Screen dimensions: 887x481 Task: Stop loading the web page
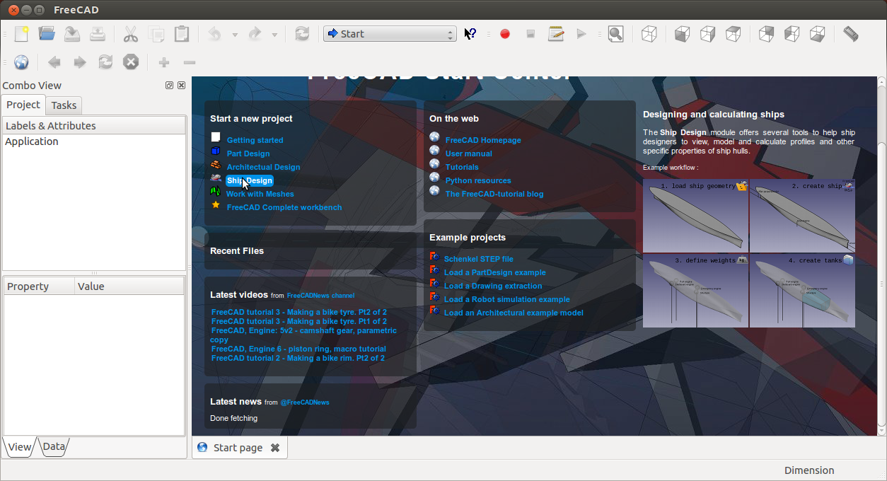(131, 62)
